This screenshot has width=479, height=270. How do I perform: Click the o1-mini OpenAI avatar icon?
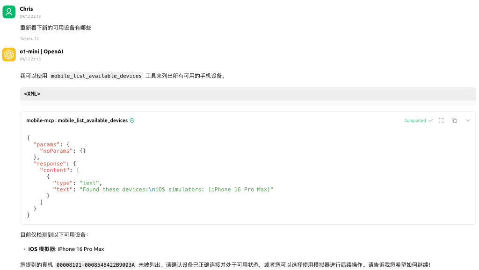[x=9, y=54]
